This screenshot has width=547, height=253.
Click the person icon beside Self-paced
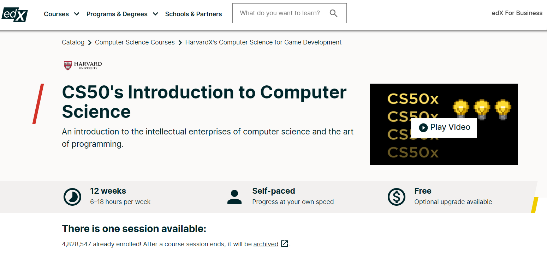[234, 197]
